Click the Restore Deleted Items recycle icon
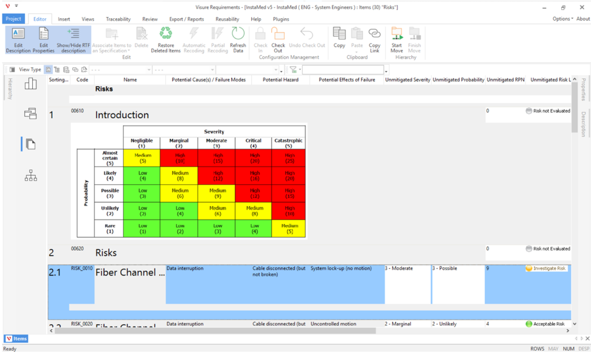The width and height of the screenshot is (591, 352). [x=166, y=33]
